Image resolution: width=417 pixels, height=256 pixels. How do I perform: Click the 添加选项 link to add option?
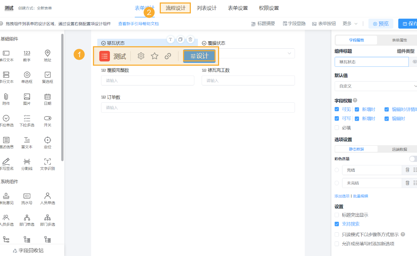(341, 195)
